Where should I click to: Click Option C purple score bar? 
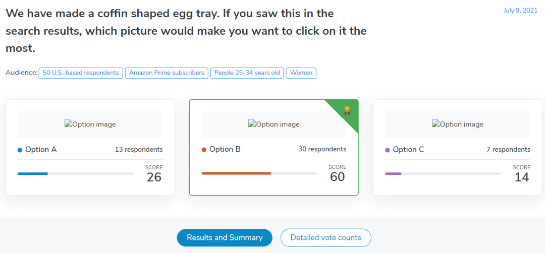(x=393, y=173)
